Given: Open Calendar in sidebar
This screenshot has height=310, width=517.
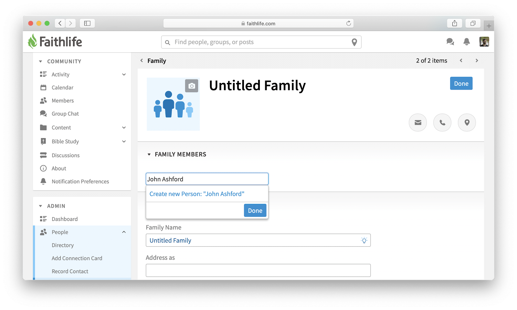Looking at the screenshot, I should [x=62, y=87].
